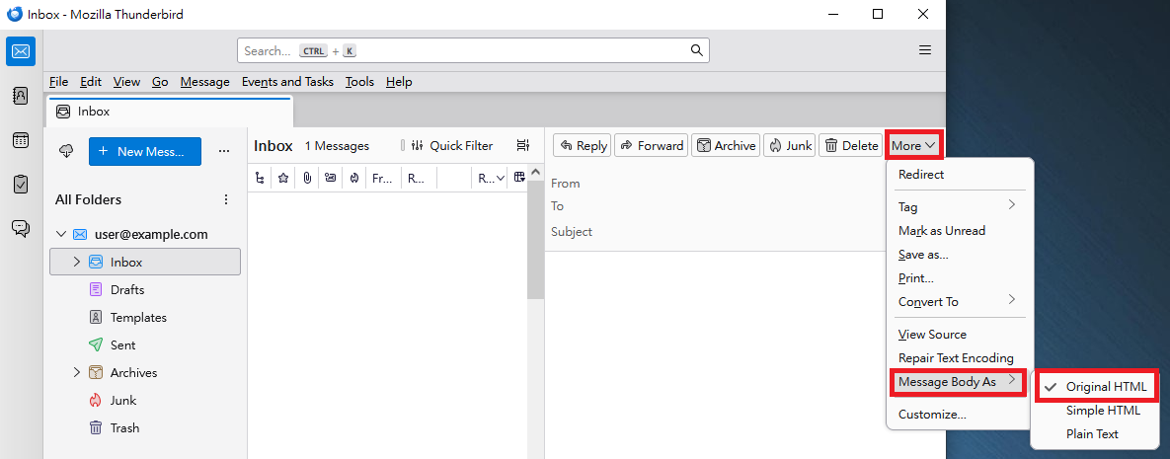
Task: Choose Customize... menu item
Action: (x=960, y=415)
